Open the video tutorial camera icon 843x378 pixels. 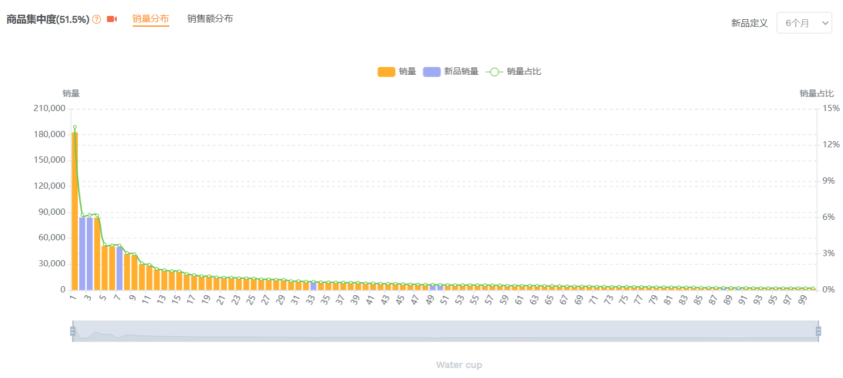[112, 19]
